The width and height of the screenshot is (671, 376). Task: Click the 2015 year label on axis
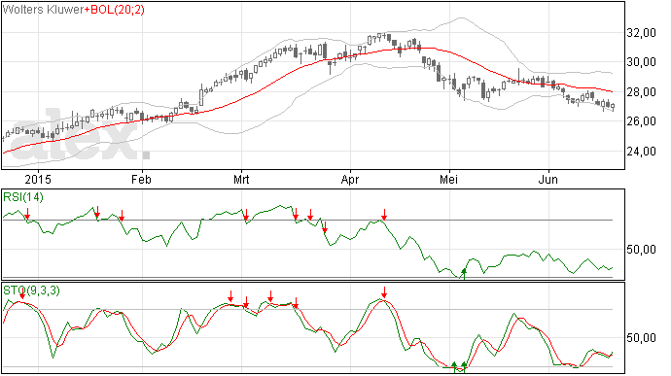point(38,179)
